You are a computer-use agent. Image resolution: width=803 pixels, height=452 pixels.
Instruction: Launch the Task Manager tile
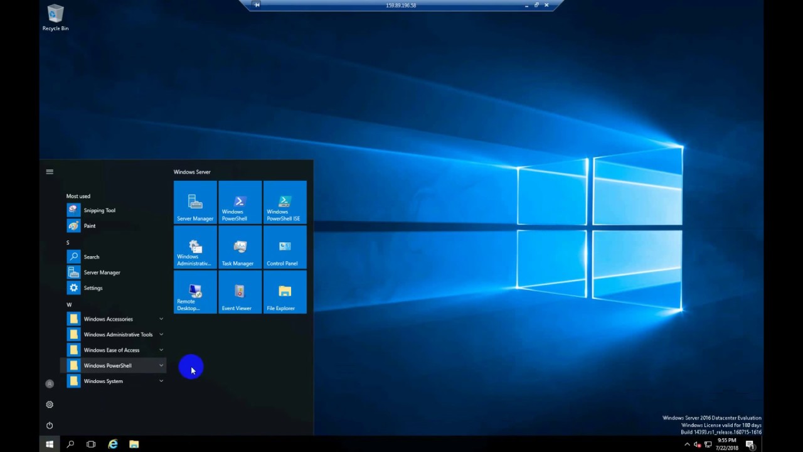tap(240, 247)
